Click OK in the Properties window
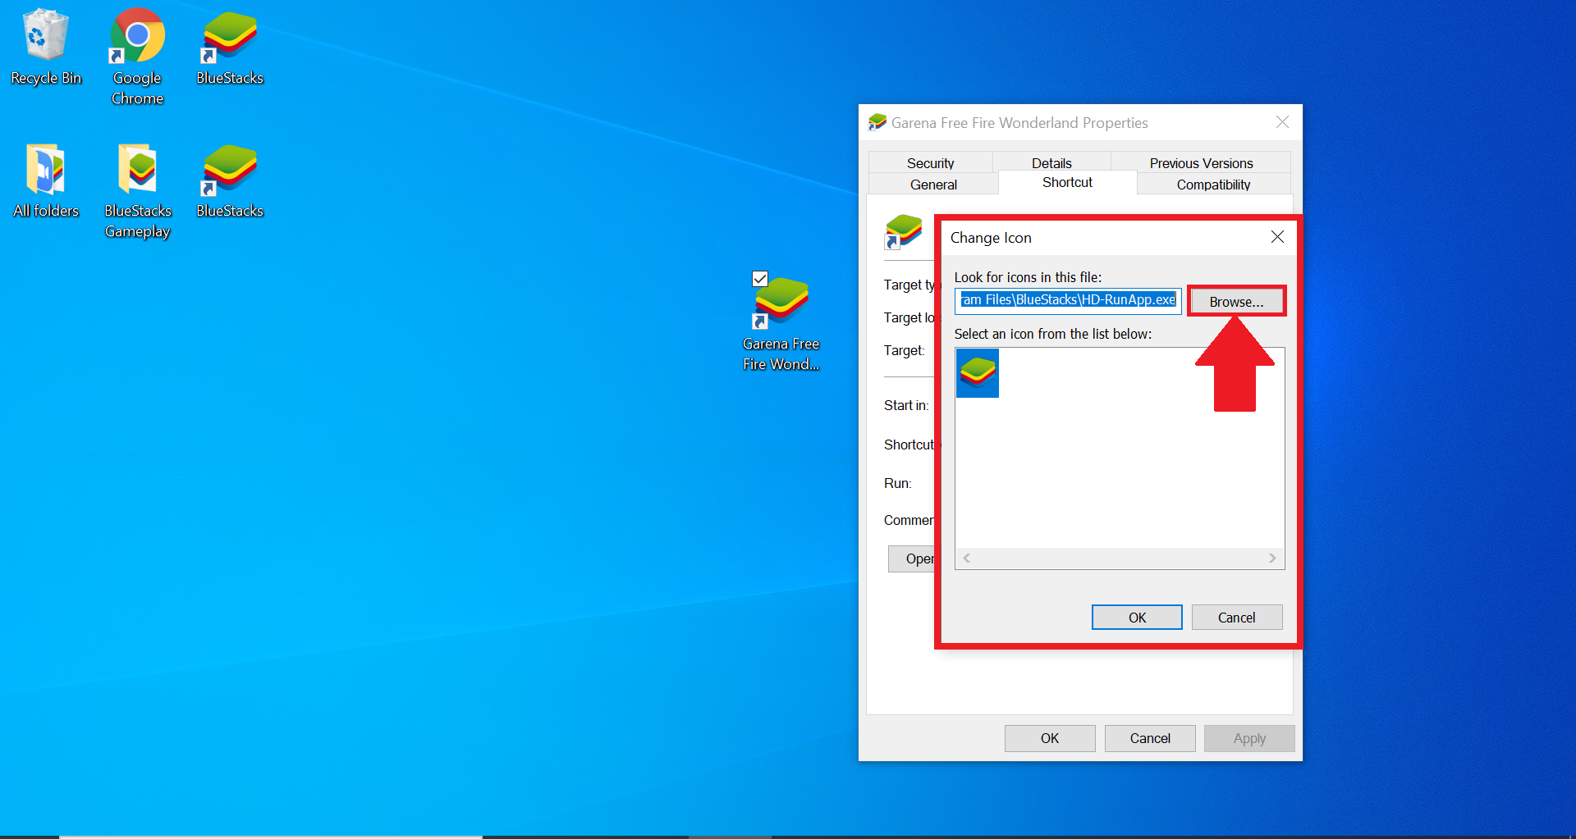 coord(1050,738)
